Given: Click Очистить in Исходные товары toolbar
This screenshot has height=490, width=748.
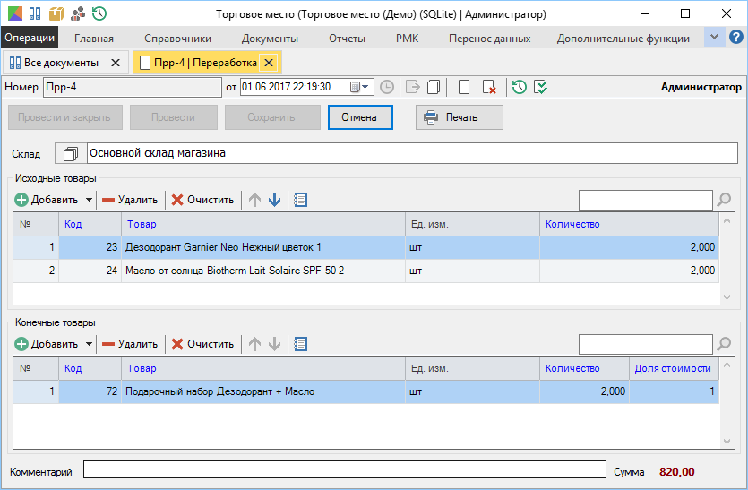Looking at the screenshot, I should 202,200.
